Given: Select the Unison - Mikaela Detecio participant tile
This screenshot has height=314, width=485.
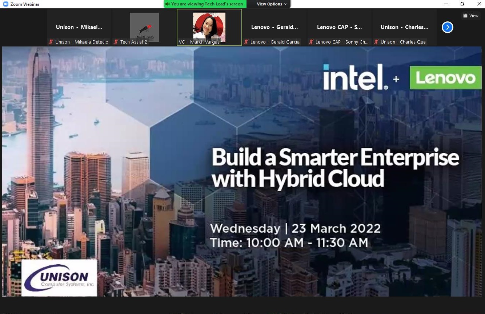Looking at the screenshot, I should pyautogui.click(x=79, y=27).
